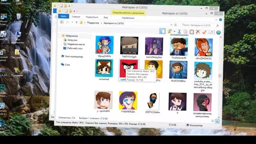Switch to large thumbnails view icon in status bar
This screenshot has width=256, height=144.
click(x=217, y=121)
